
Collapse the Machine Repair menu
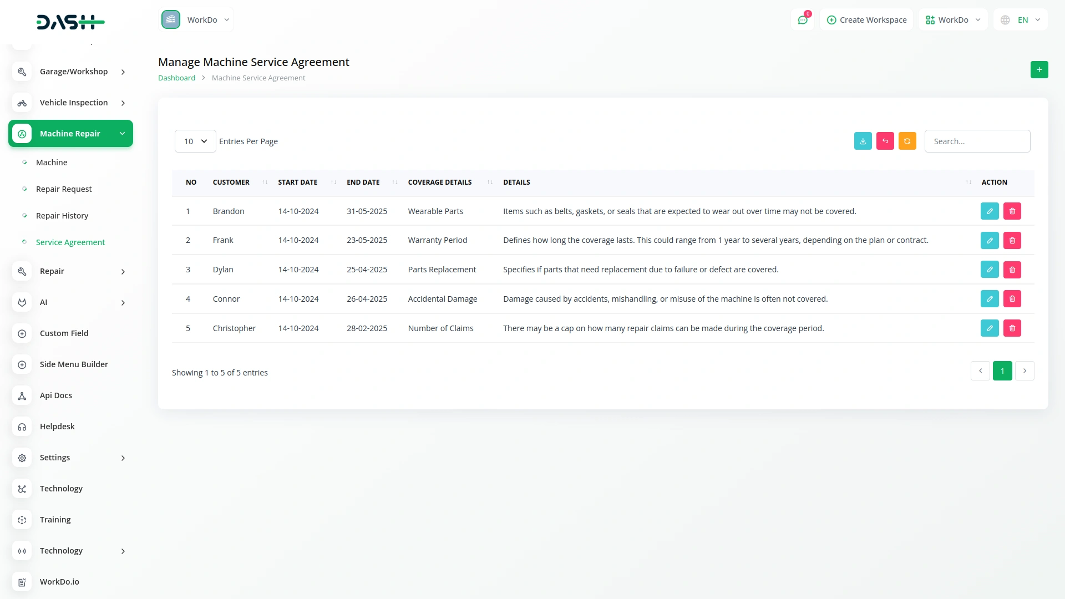coord(71,134)
